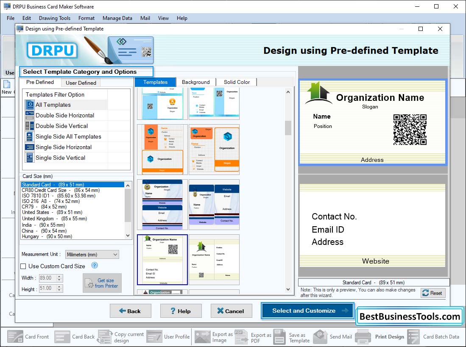Switch to the Pre Defined tab
The image size is (466, 347).
pyautogui.click(x=40, y=82)
